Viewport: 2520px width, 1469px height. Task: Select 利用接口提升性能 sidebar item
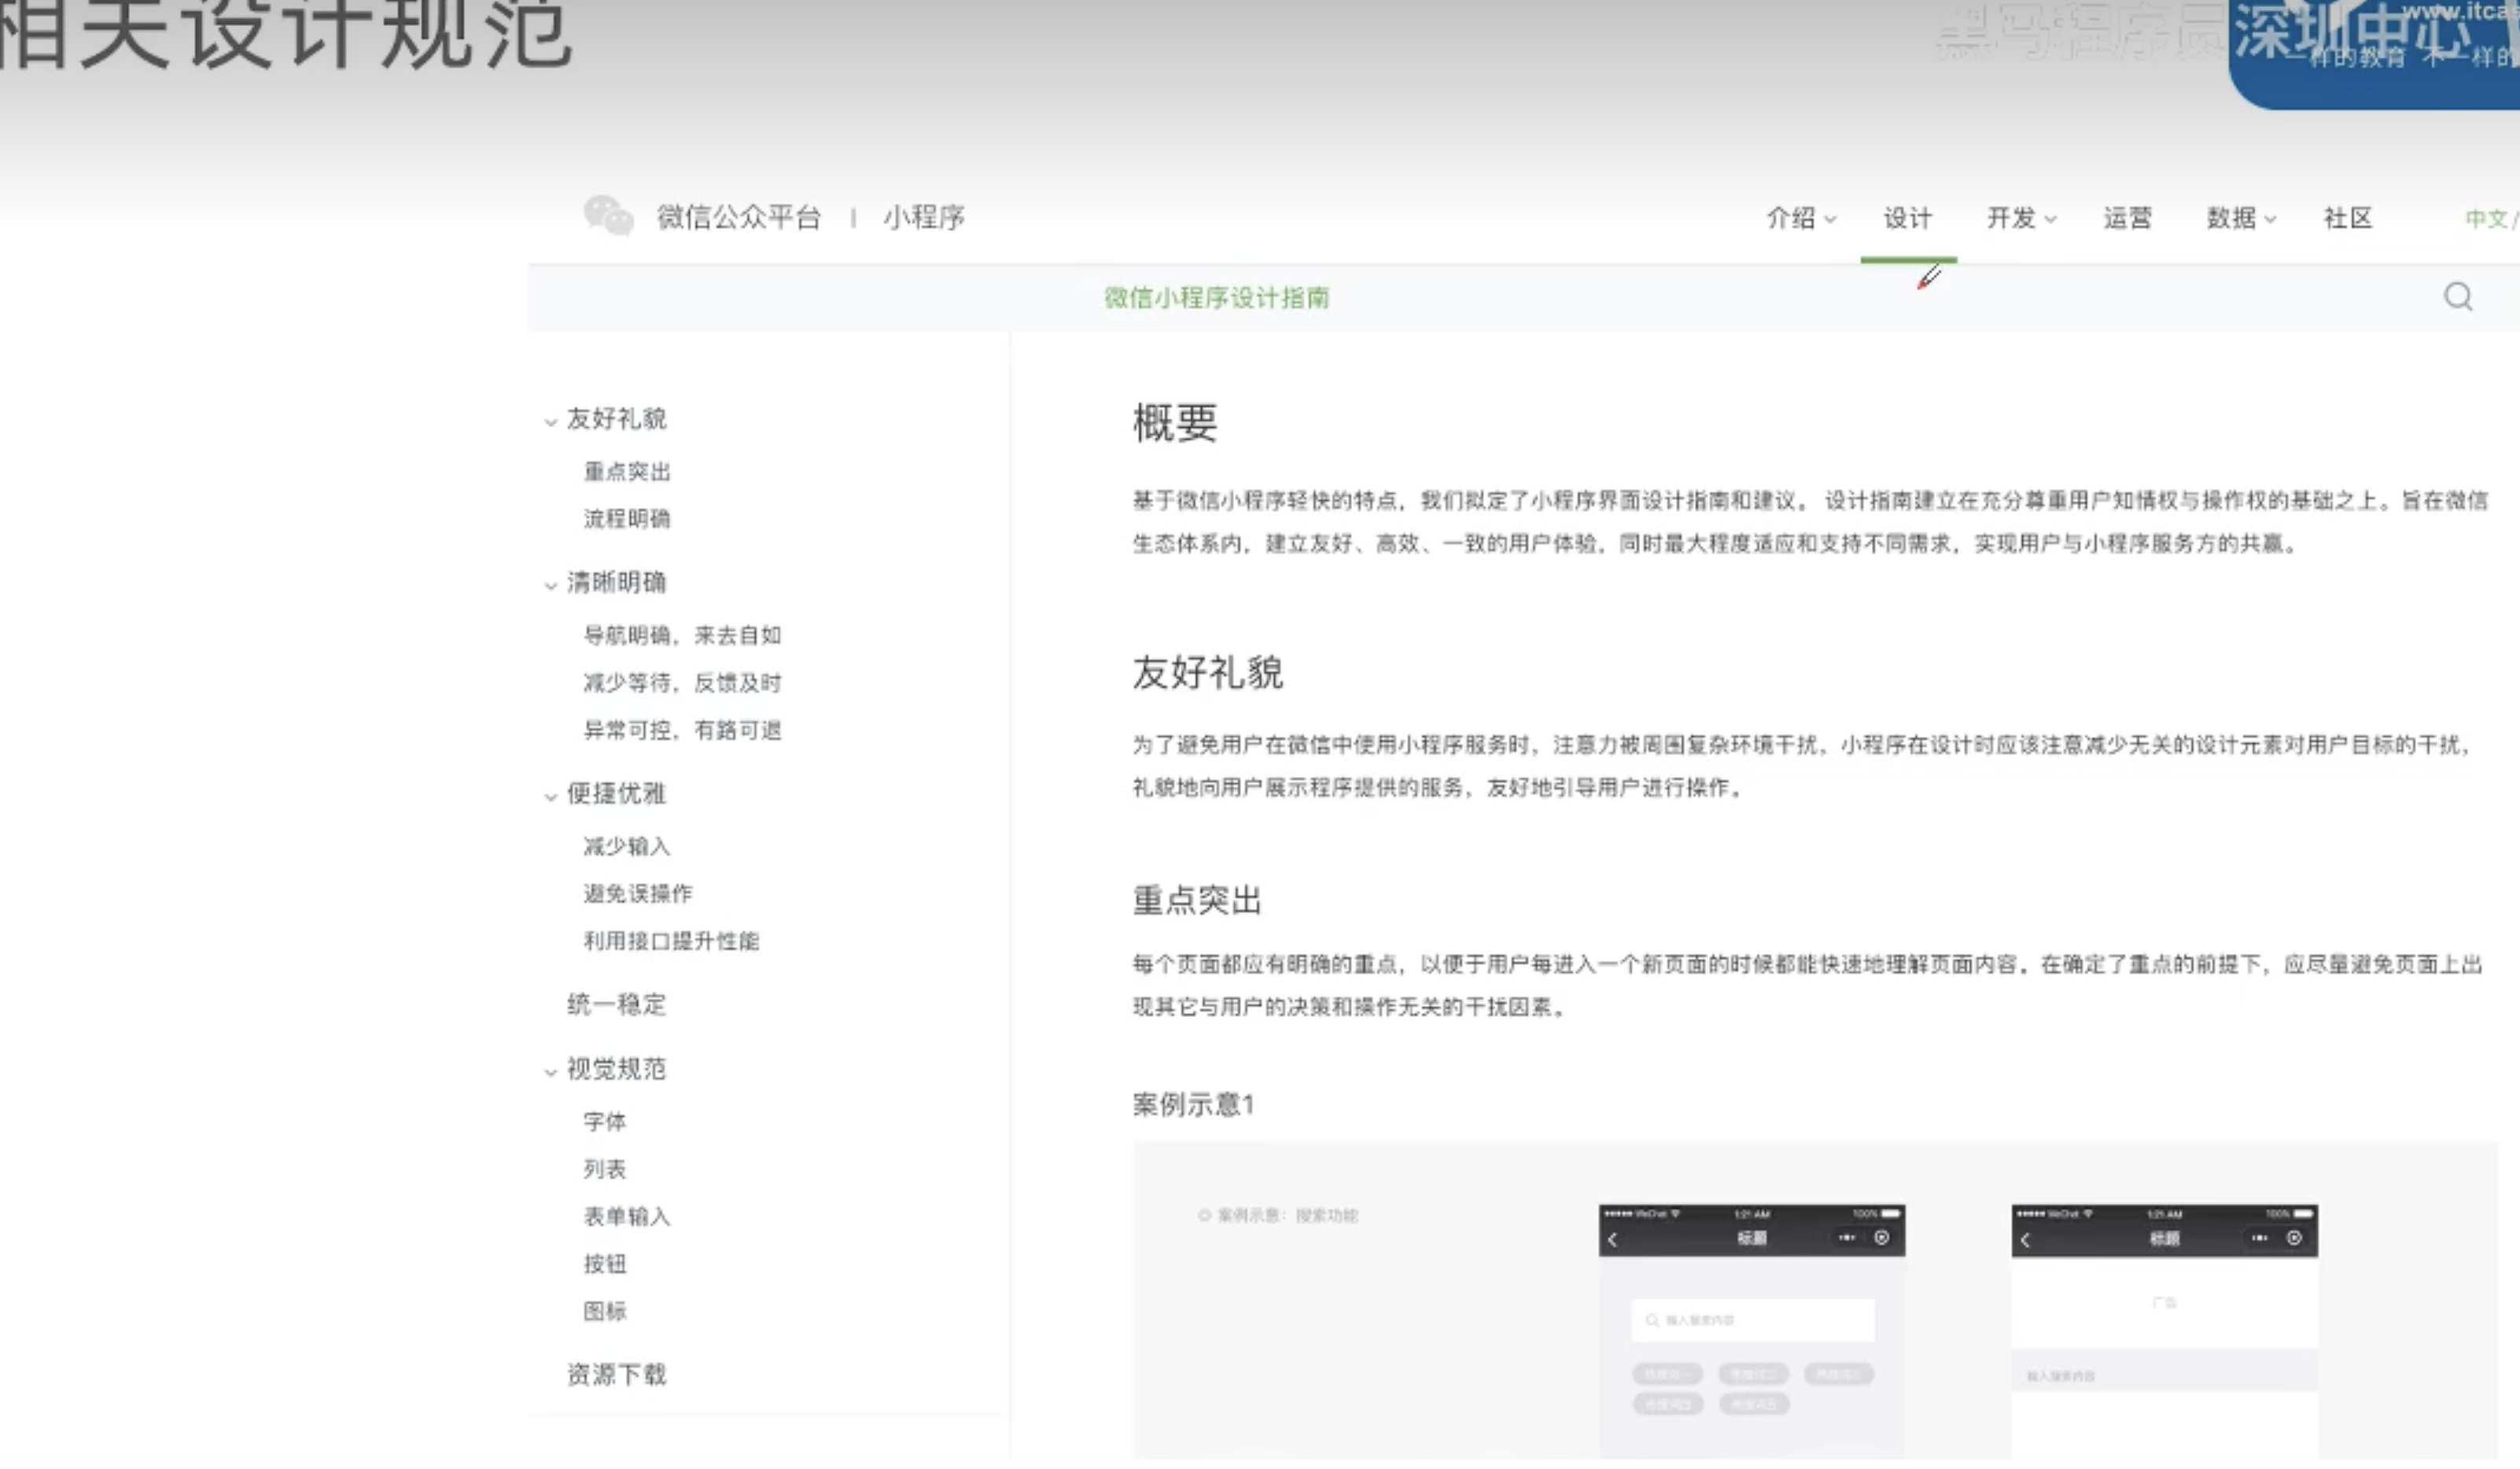(x=671, y=941)
